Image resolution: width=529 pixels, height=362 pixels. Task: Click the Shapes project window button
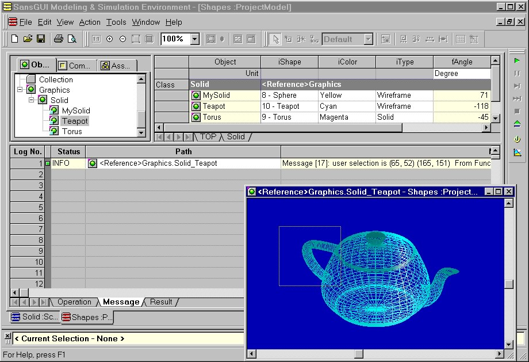pyautogui.click(x=87, y=317)
